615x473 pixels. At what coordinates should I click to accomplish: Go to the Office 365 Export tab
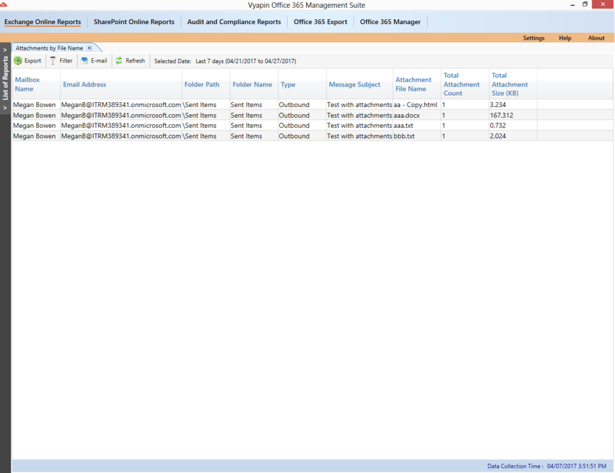pos(320,22)
